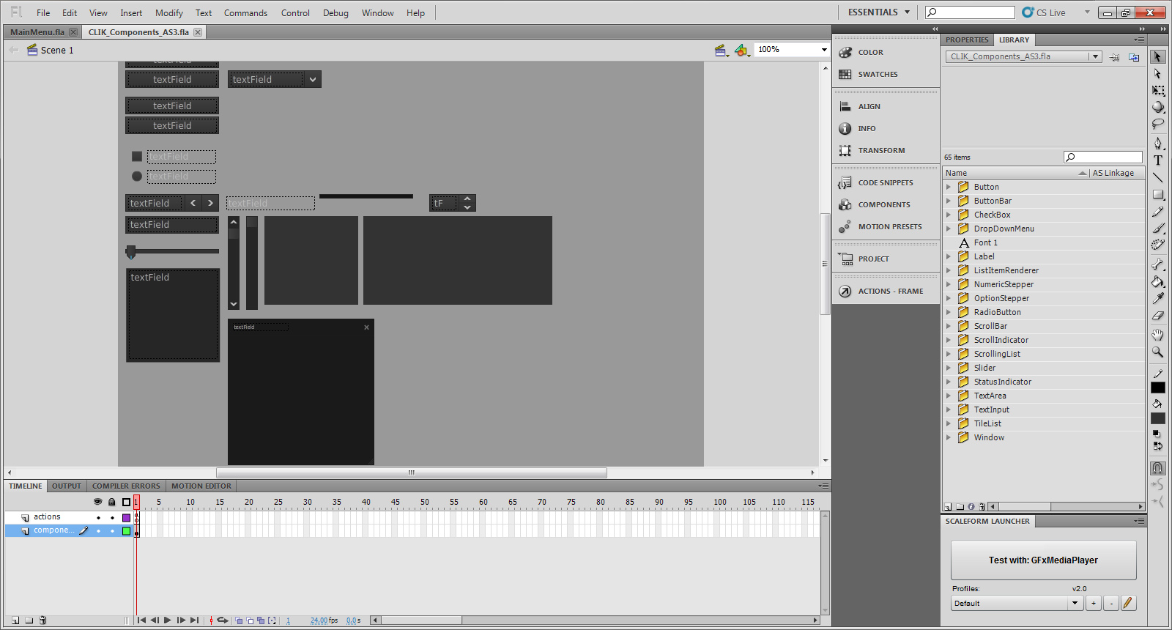This screenshot has width=1172, height=630.
Task: Open the Scaleform Profiles Default dropdown
Action: 1075,604
